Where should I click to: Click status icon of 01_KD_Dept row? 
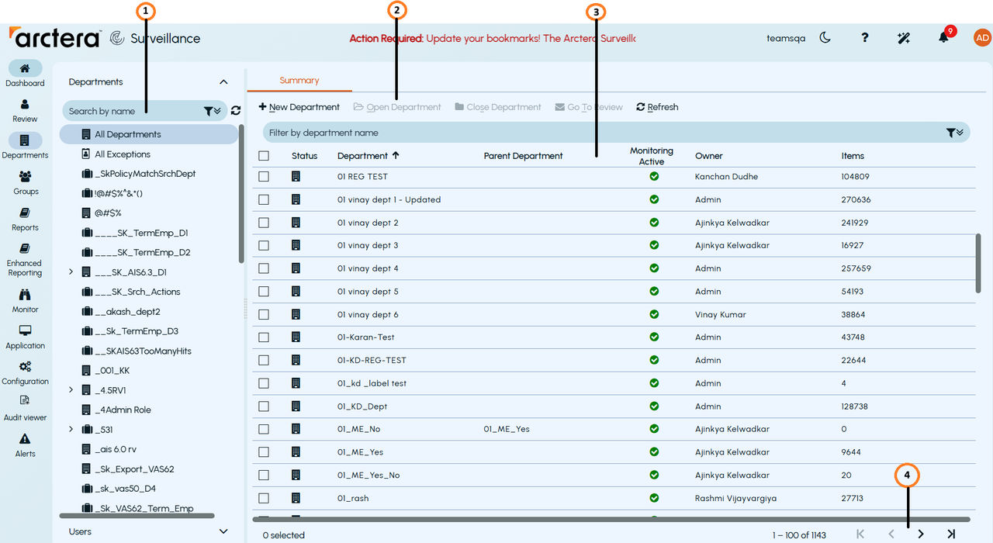pyautogui.click(x=296, y=406)
